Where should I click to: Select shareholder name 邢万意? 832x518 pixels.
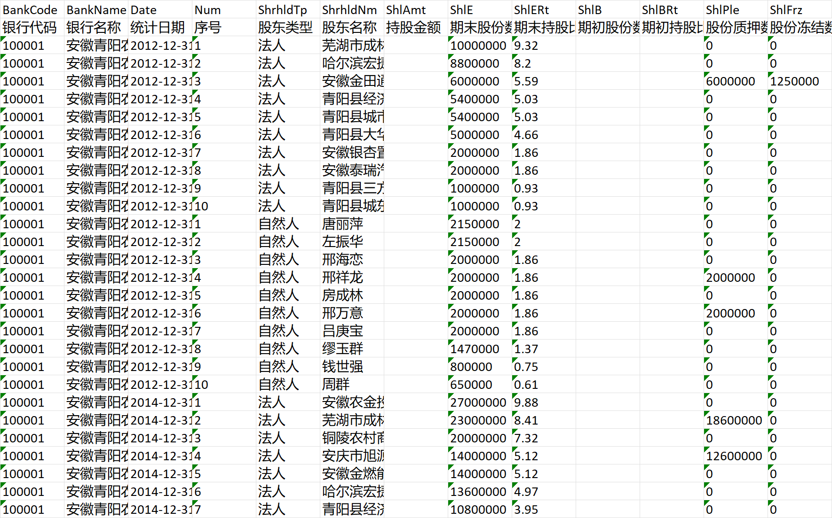[x=352, y=313]
